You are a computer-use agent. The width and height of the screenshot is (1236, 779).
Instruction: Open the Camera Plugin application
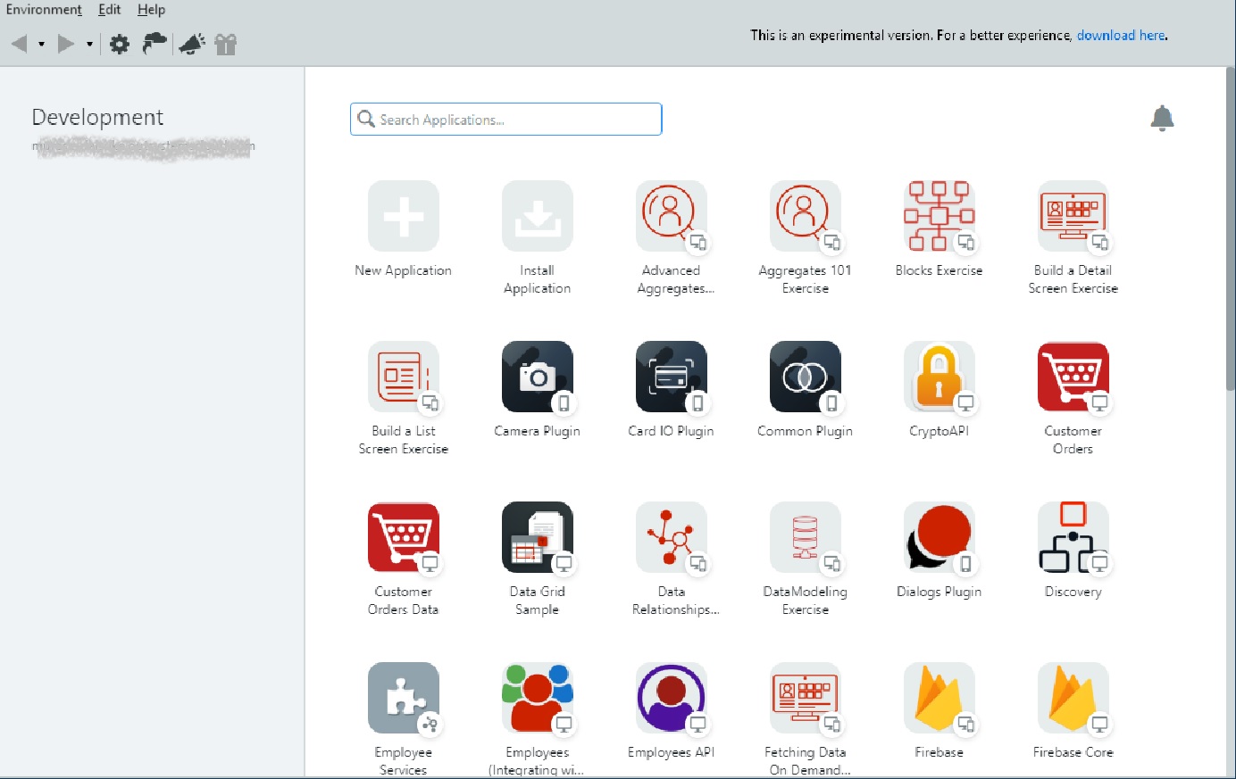[537, 377]
